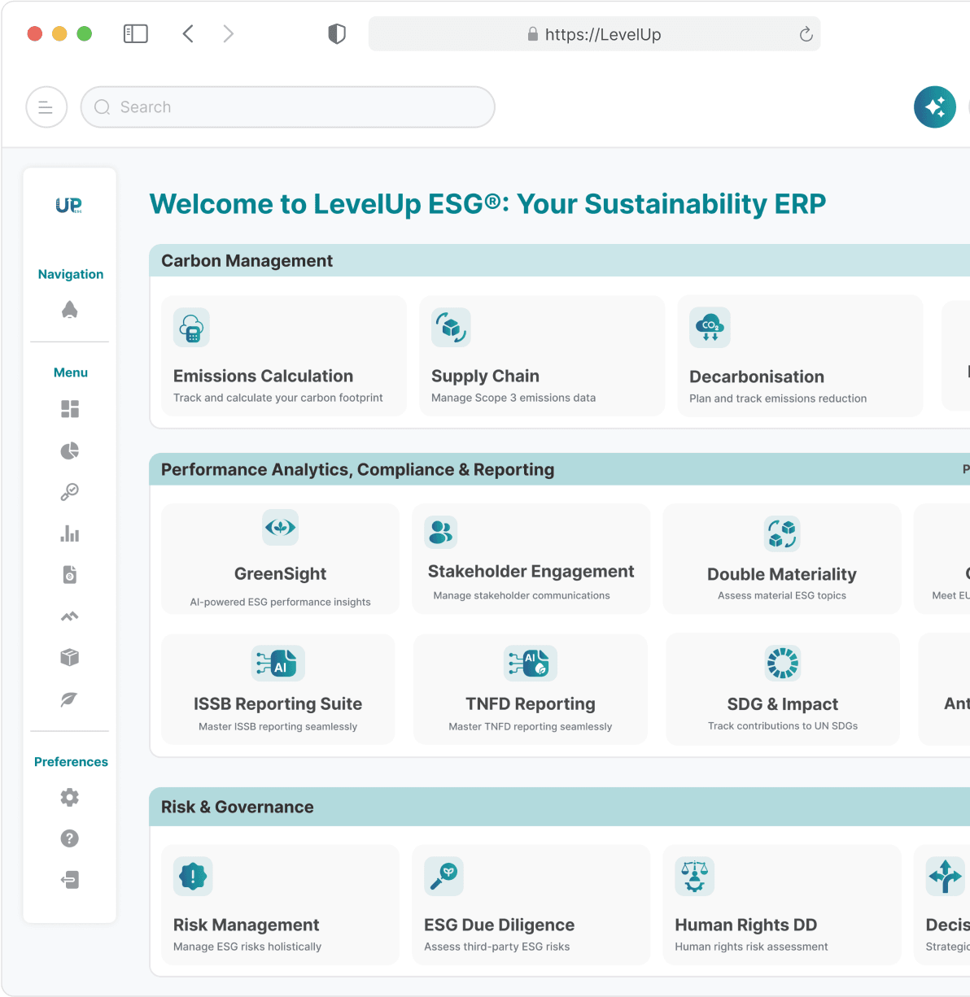Click the logout icon in sidebar
The height and width of the screenshot is (997, 970).
(x=70, y=880)
